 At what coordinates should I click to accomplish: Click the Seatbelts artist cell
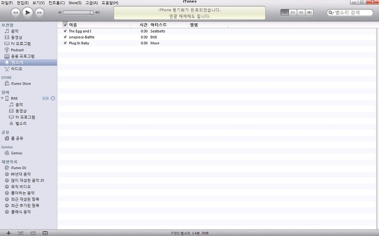tap(158, 31)
